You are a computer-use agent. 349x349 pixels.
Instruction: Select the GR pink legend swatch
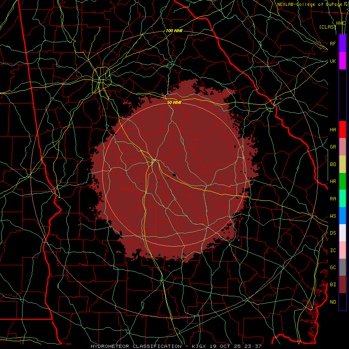tap(342, 147)
